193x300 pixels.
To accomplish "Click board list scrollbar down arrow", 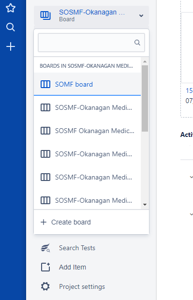I will [145, 205].
